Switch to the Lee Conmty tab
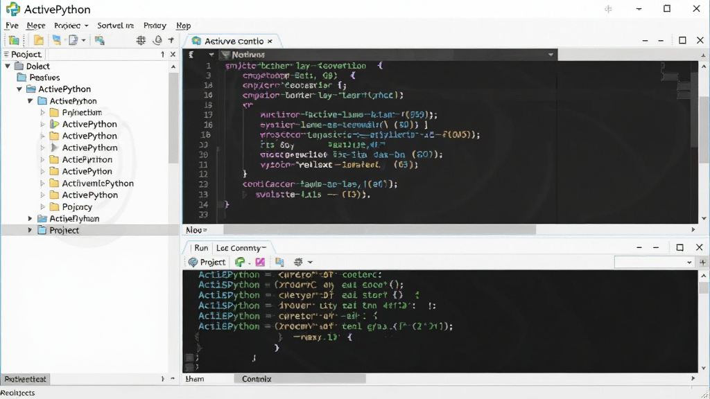Screen dimensions: 710x399 (241, 248)
